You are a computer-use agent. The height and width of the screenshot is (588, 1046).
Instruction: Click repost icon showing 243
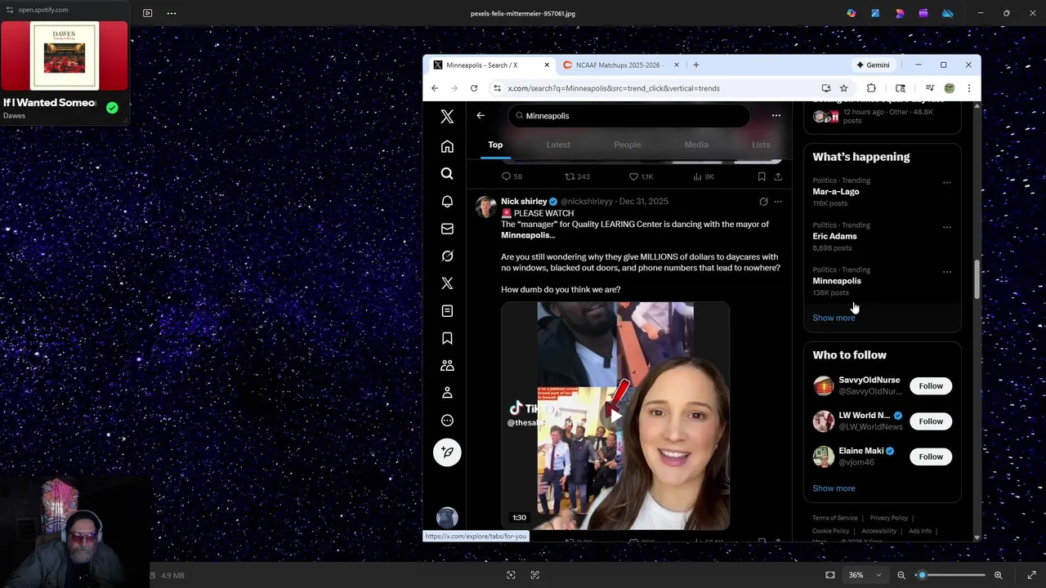point(570,176)
